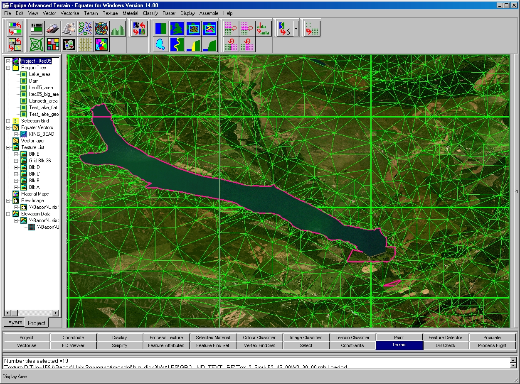Click the green wireframe mesh icon
Screen dimensions: 520x384
tap(37, 44)
